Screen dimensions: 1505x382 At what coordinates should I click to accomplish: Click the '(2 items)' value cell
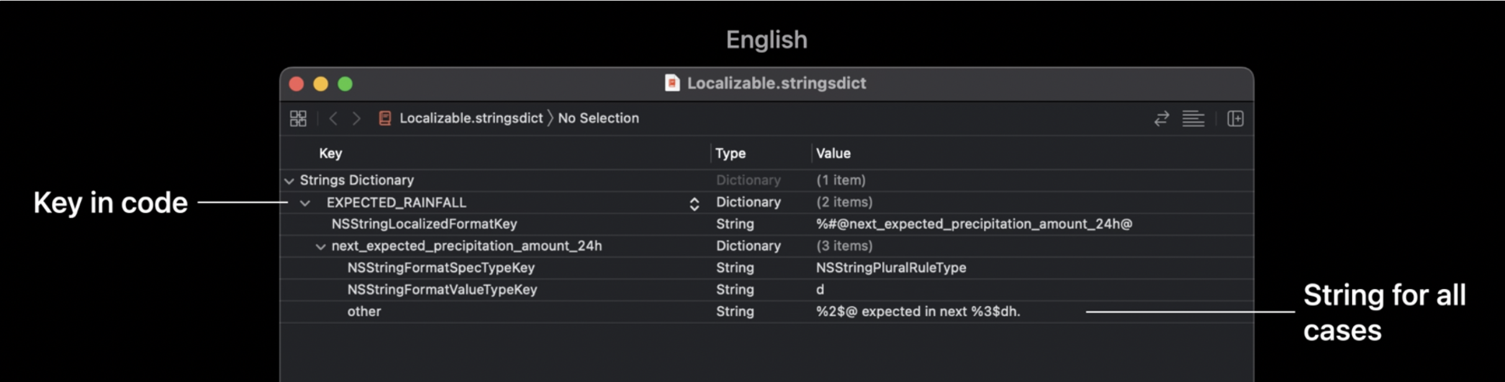click(x=844, y=202)
